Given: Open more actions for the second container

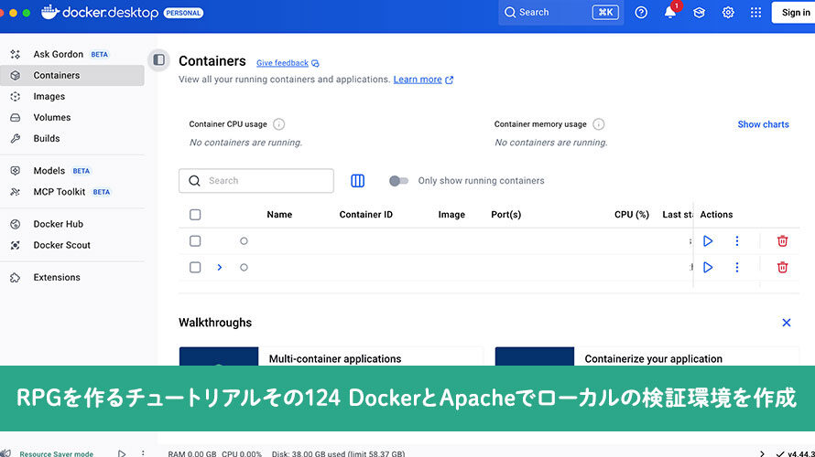Looking at the screenshot, I should 737,268.
